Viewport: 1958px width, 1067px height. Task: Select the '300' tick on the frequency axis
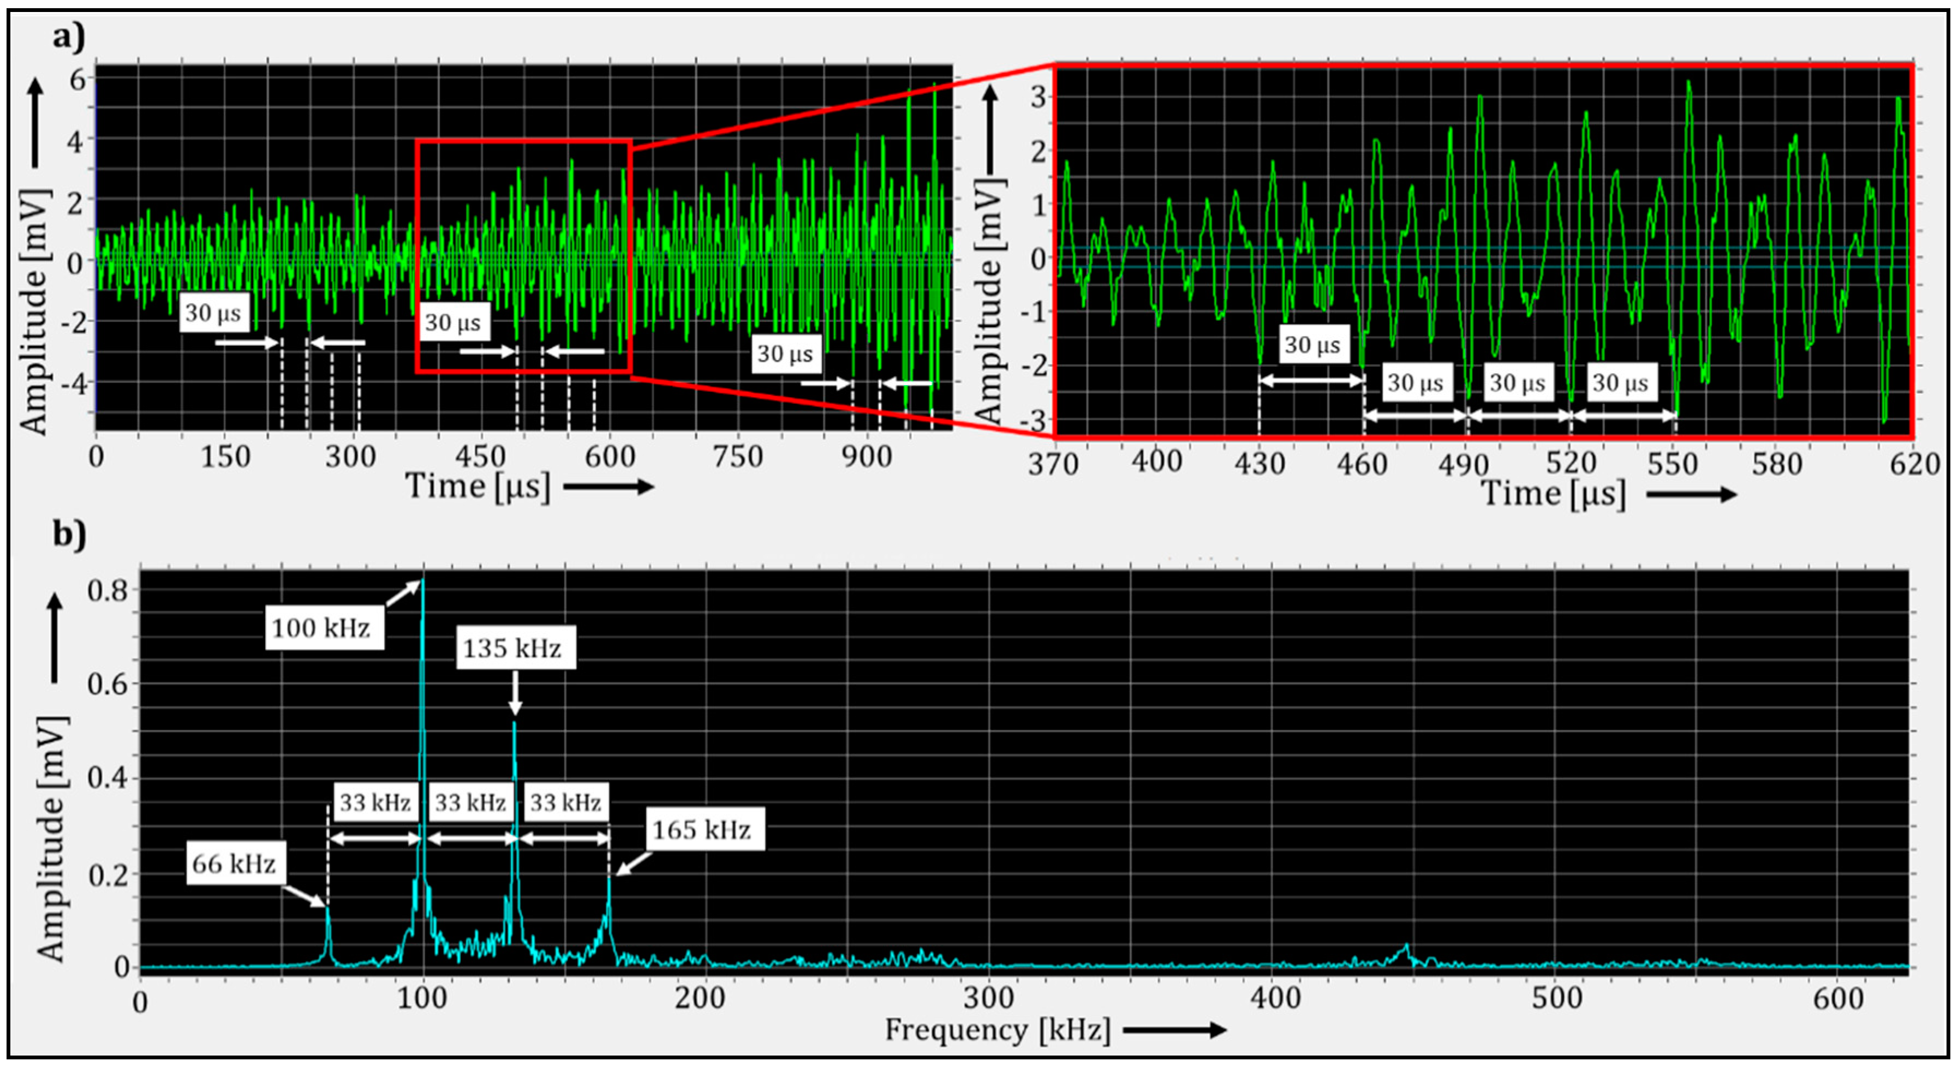(x=988, y=998)
